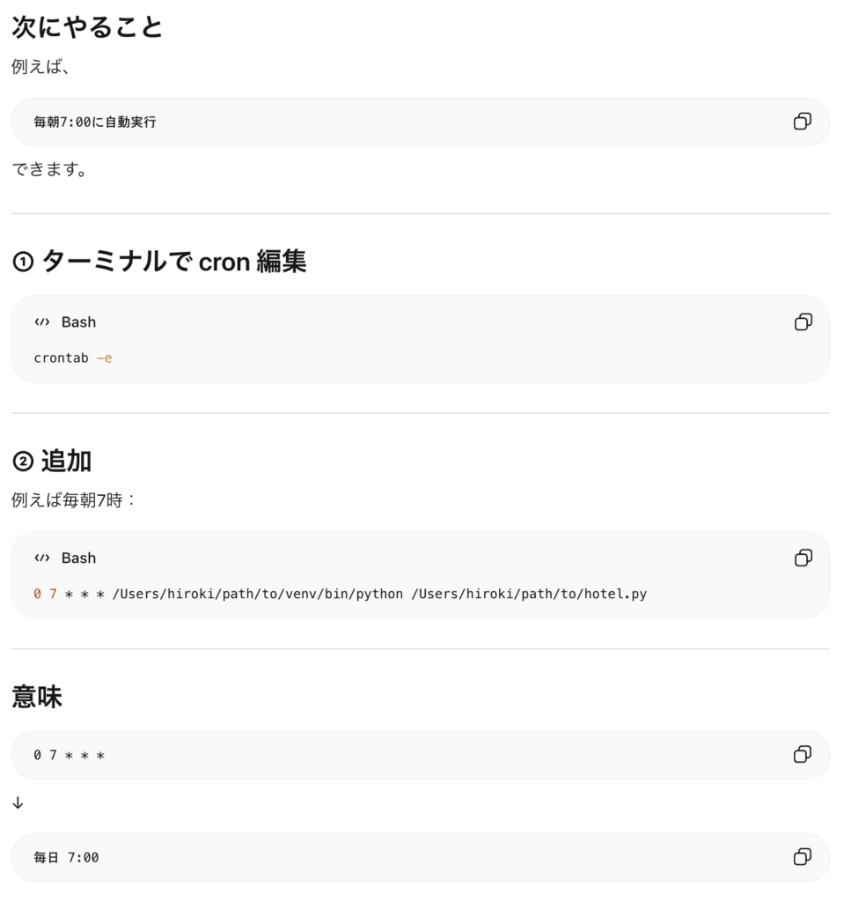Screen dimensions: 866x902
Task: Click the hotel.py script path
Action: coord(529,594)
